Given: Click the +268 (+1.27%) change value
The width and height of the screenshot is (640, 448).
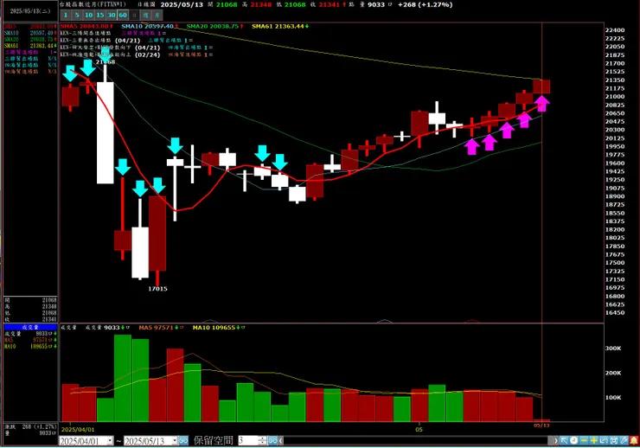Looking at the screenshot, I should point(425,4).
